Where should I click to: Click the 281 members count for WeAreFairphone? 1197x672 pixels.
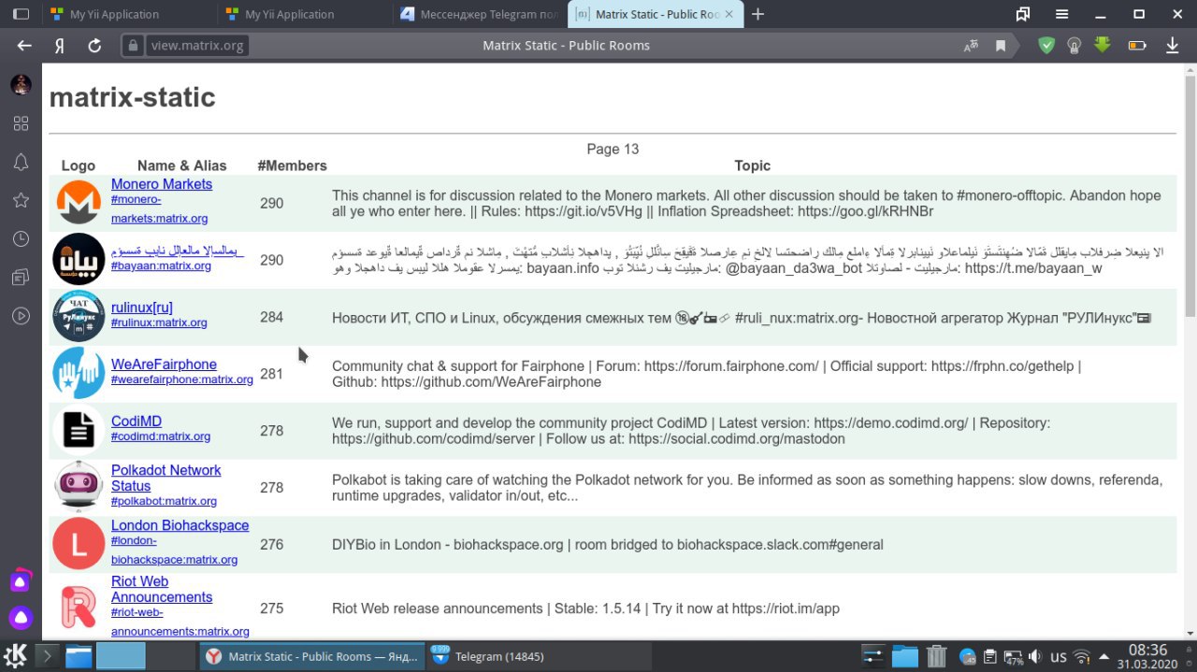click(271, 374)
